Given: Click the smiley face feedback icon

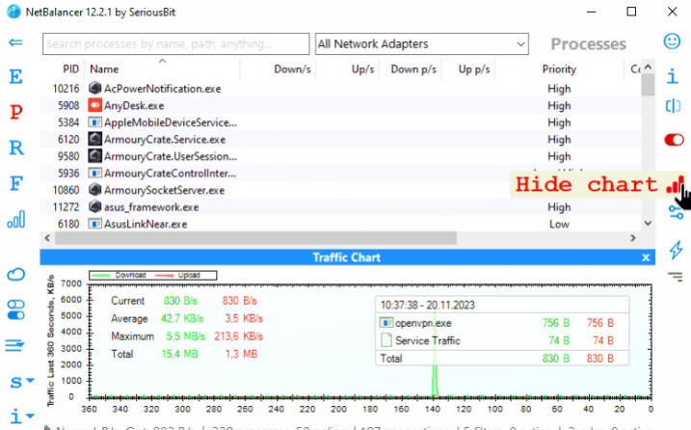Looking at the screenshot, I should click(673, 41).
